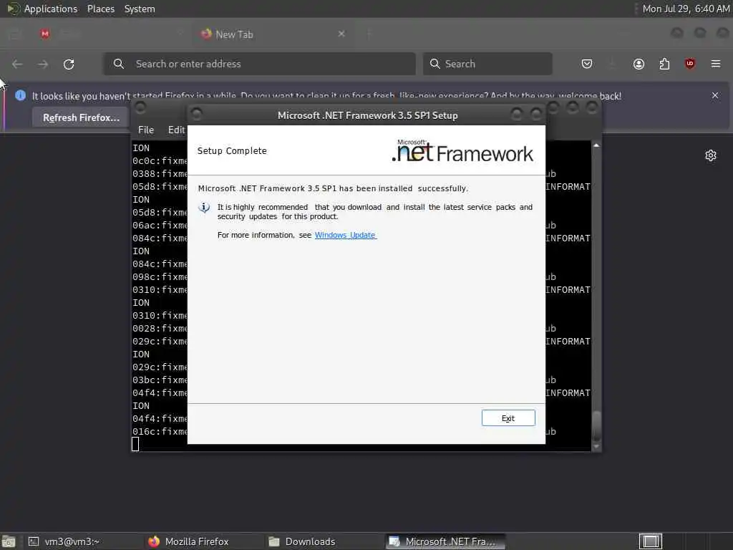
Task: Open the uBlock Origin shield icon
Action: [689, 64]
